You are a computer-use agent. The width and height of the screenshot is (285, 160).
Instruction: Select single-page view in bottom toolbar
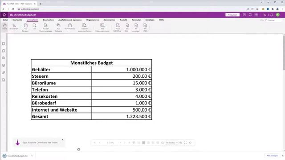tap(143, 143)
